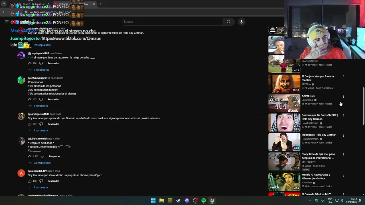365x205 pixels.
Task: Dislike the comment by @joaquinpintat783
Action: point(41,63)
